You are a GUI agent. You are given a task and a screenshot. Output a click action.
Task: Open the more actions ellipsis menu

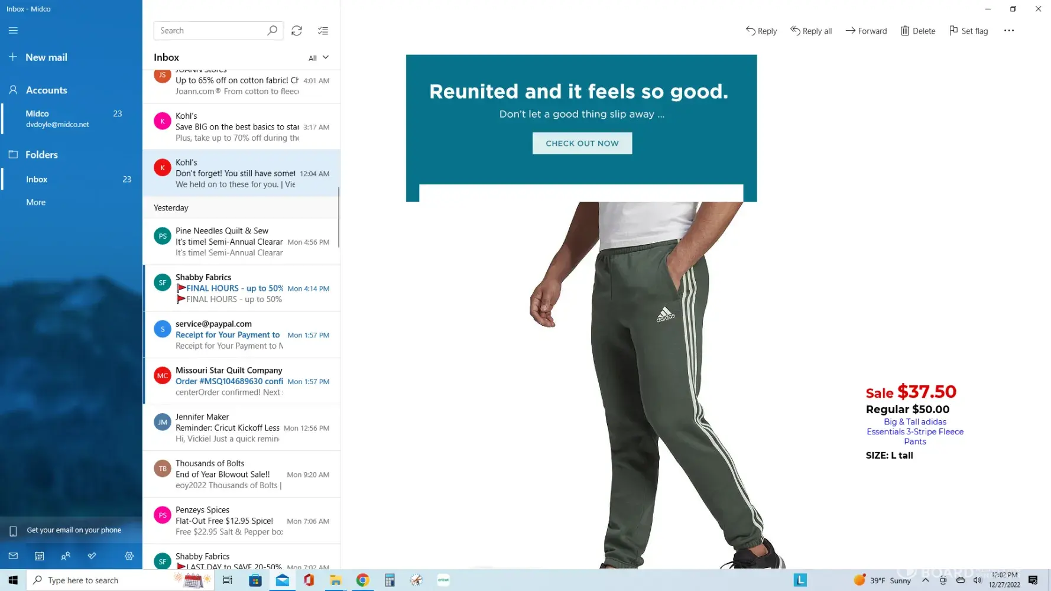coord(1008,31)
